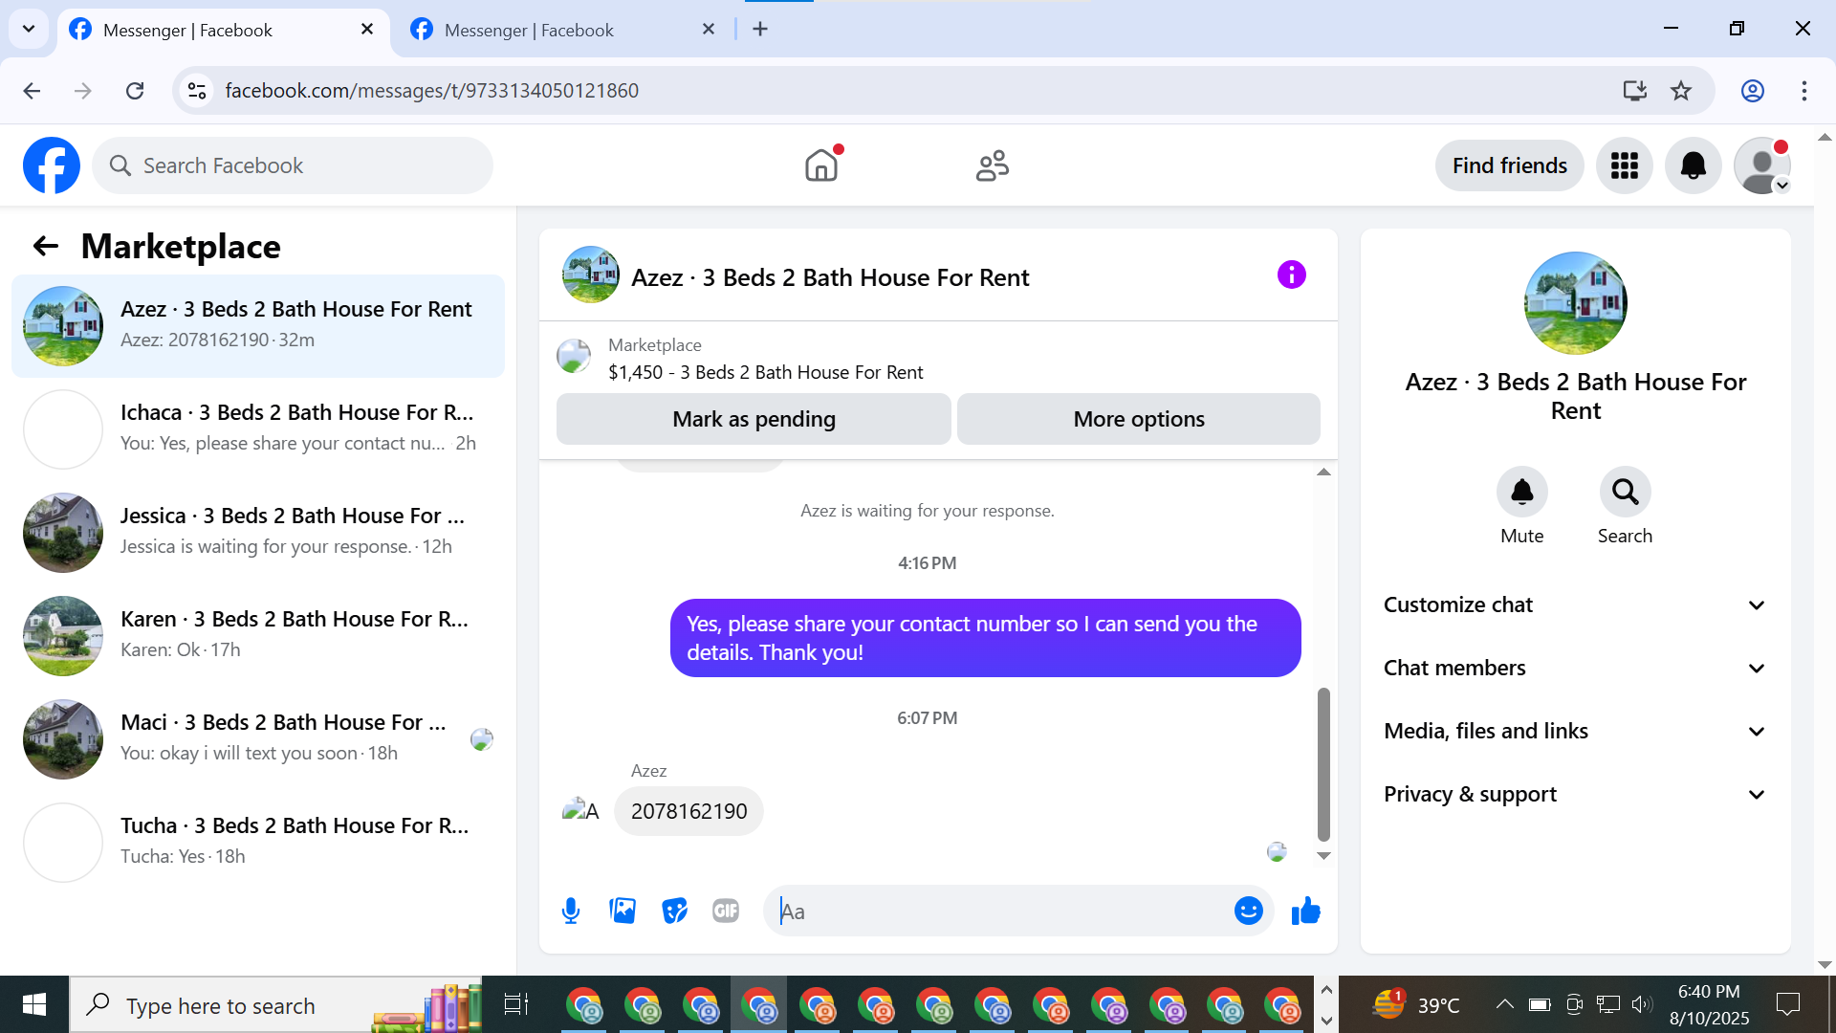The image size is (1836, 1033).
Task: Click the voice clip microphone icon
Action: click(571, 911)
